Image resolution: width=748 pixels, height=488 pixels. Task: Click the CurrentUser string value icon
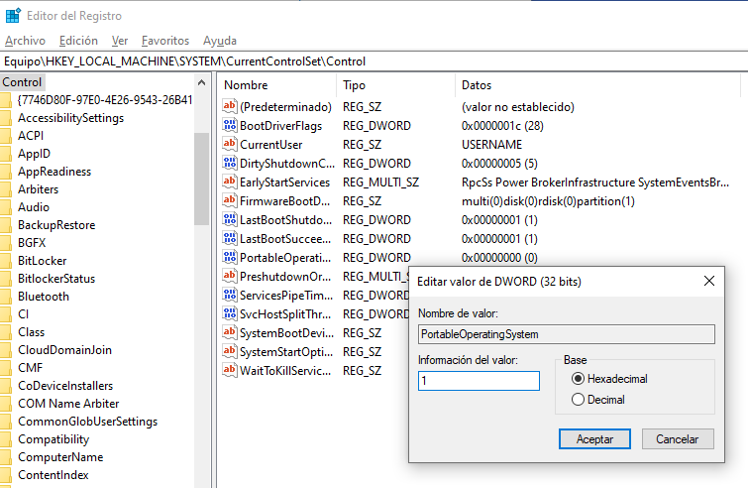pos(230,145)
